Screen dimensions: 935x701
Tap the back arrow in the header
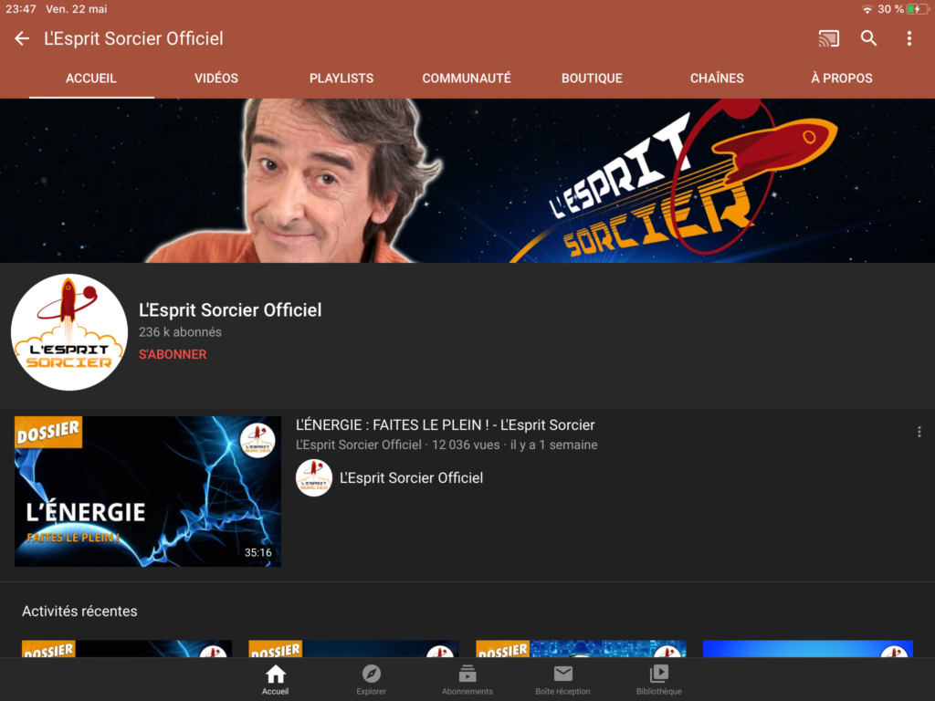[22, 38]
